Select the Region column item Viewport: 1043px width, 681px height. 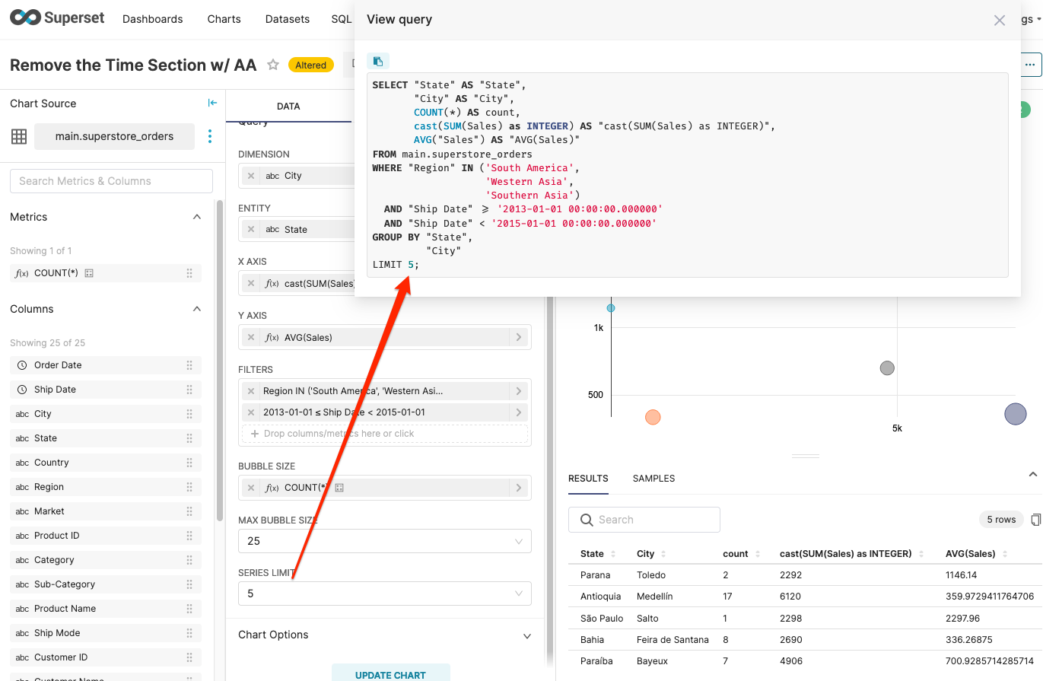point(106,487)
